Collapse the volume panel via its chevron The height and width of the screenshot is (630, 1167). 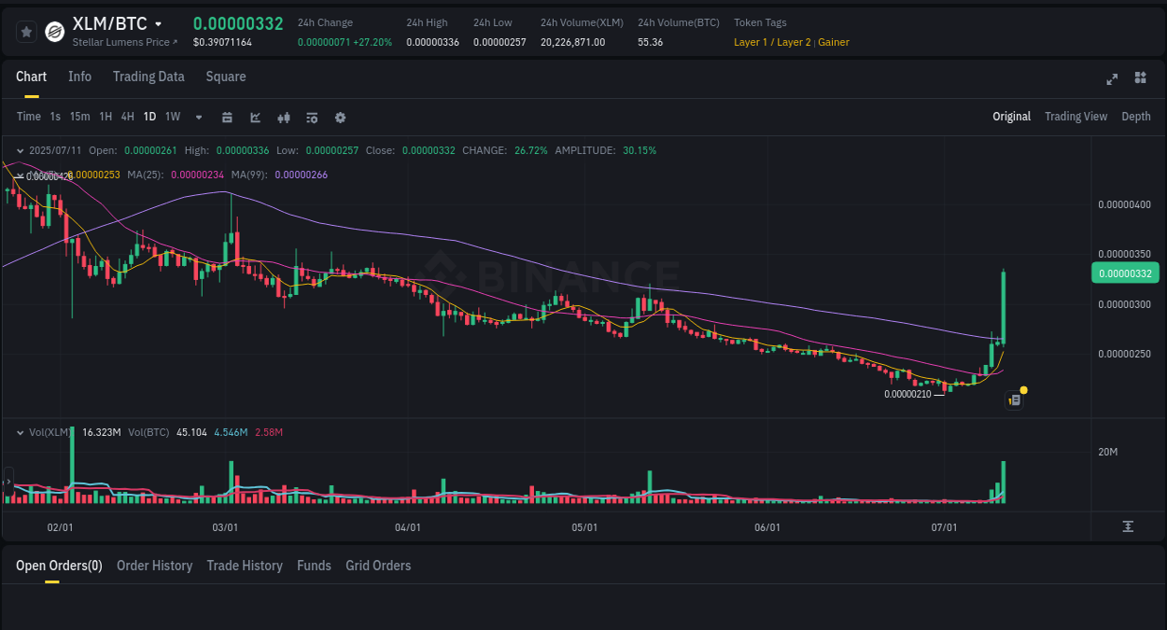(20, 432)
